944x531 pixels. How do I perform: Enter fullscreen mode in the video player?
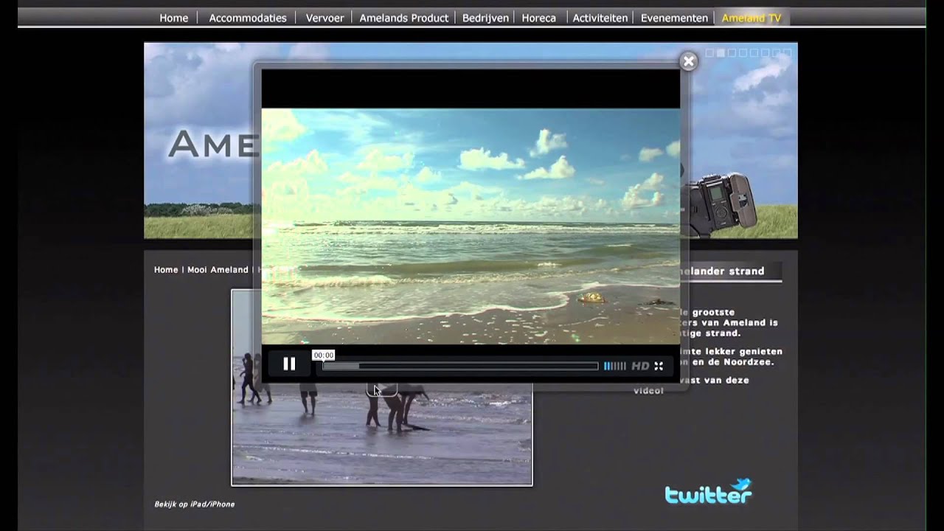[659, 366]
